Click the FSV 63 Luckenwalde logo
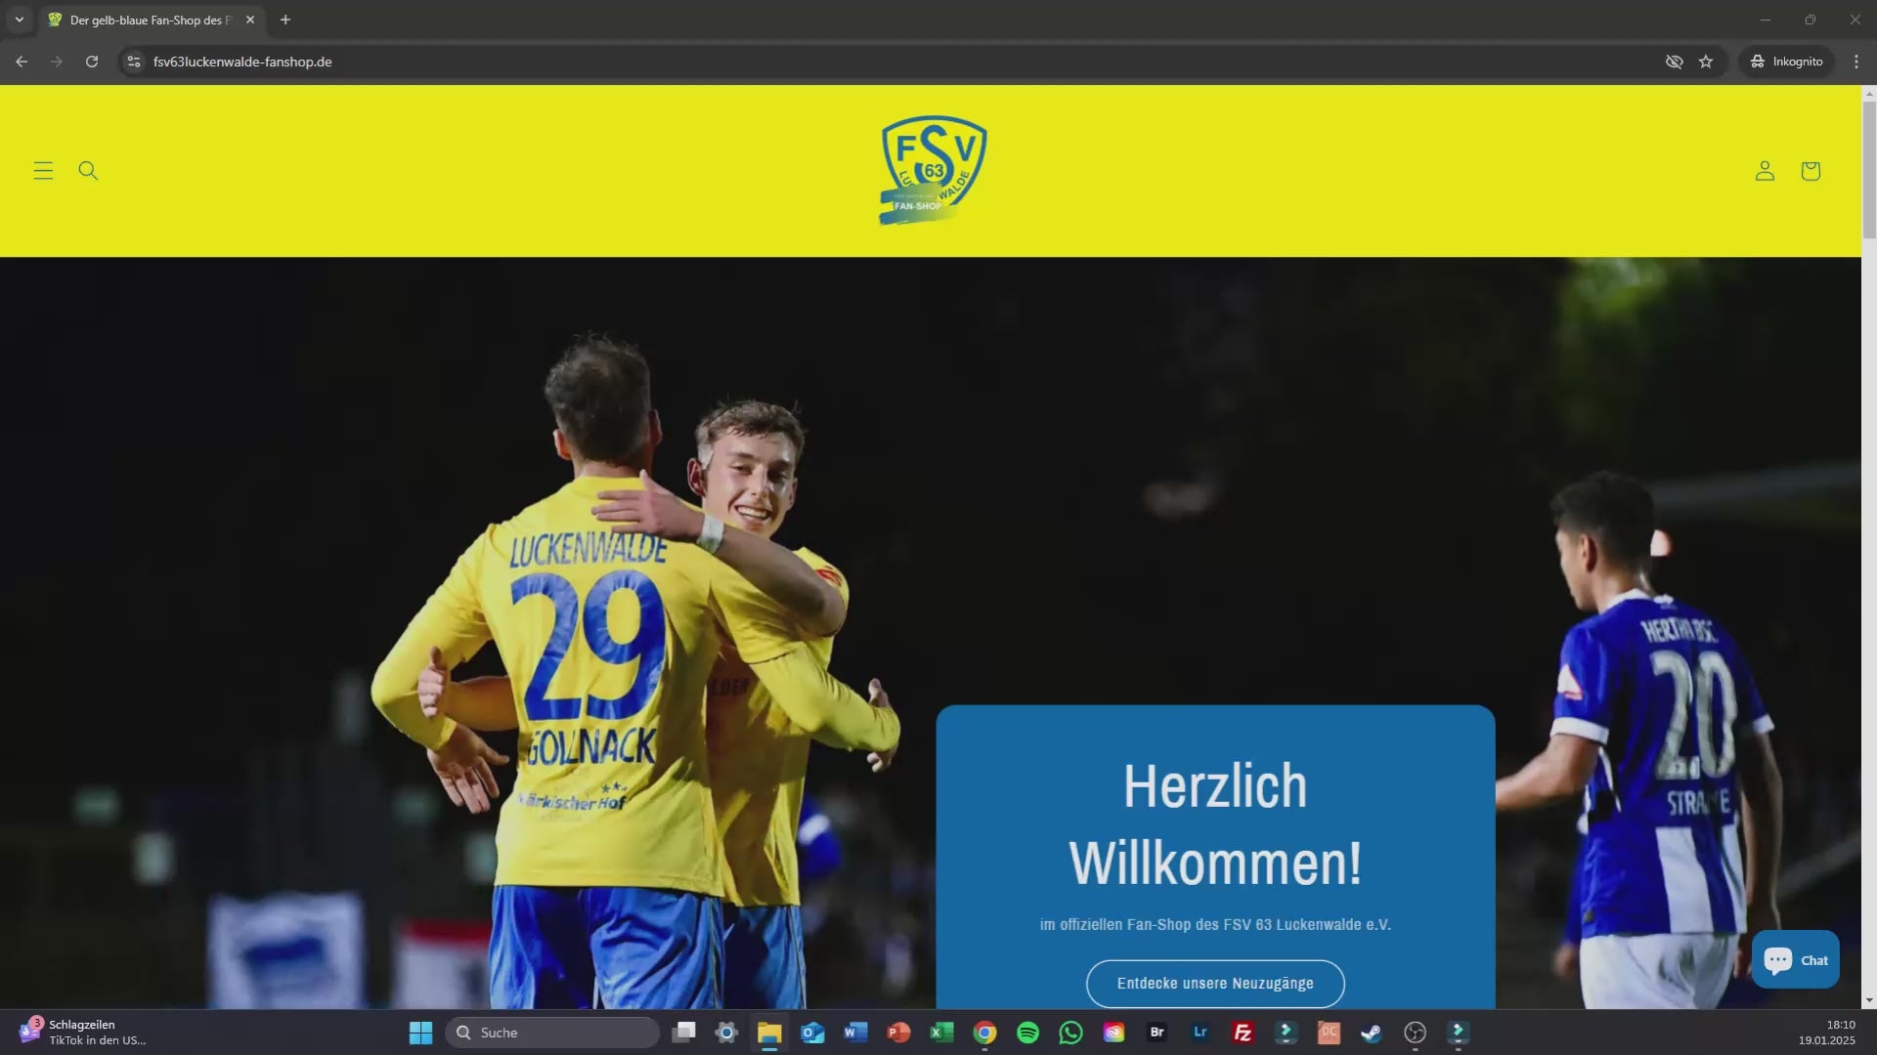Viewport: 1877px width, 1055px height. (x=934, y=170)
